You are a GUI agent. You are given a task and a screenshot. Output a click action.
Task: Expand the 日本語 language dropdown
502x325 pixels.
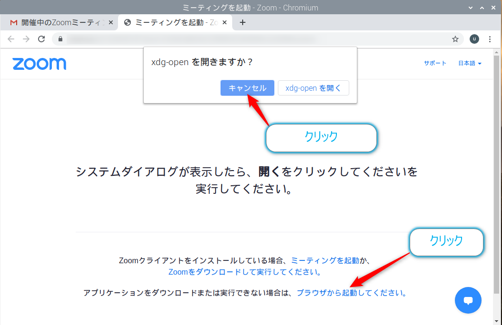coord(470,63)
